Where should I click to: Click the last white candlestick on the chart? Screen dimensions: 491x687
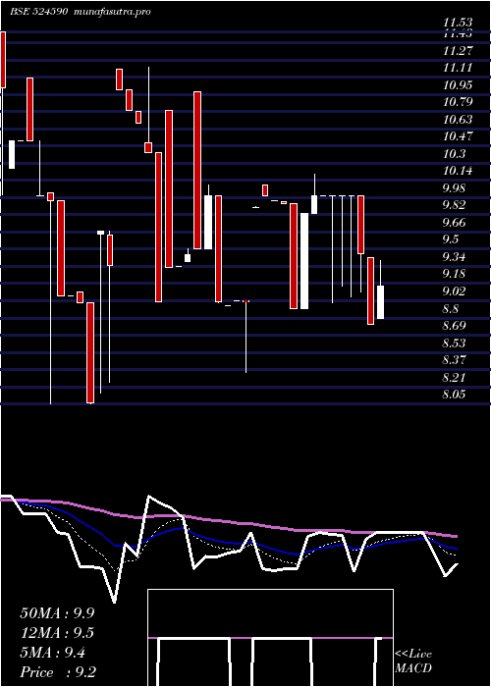pyautogui.click(x=381, y=302)
